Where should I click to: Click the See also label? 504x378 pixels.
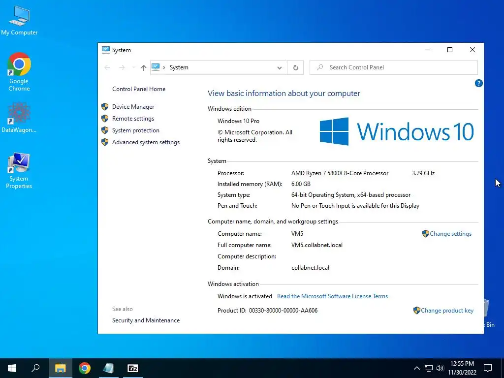pyautogui.click(x=123, y=309)
